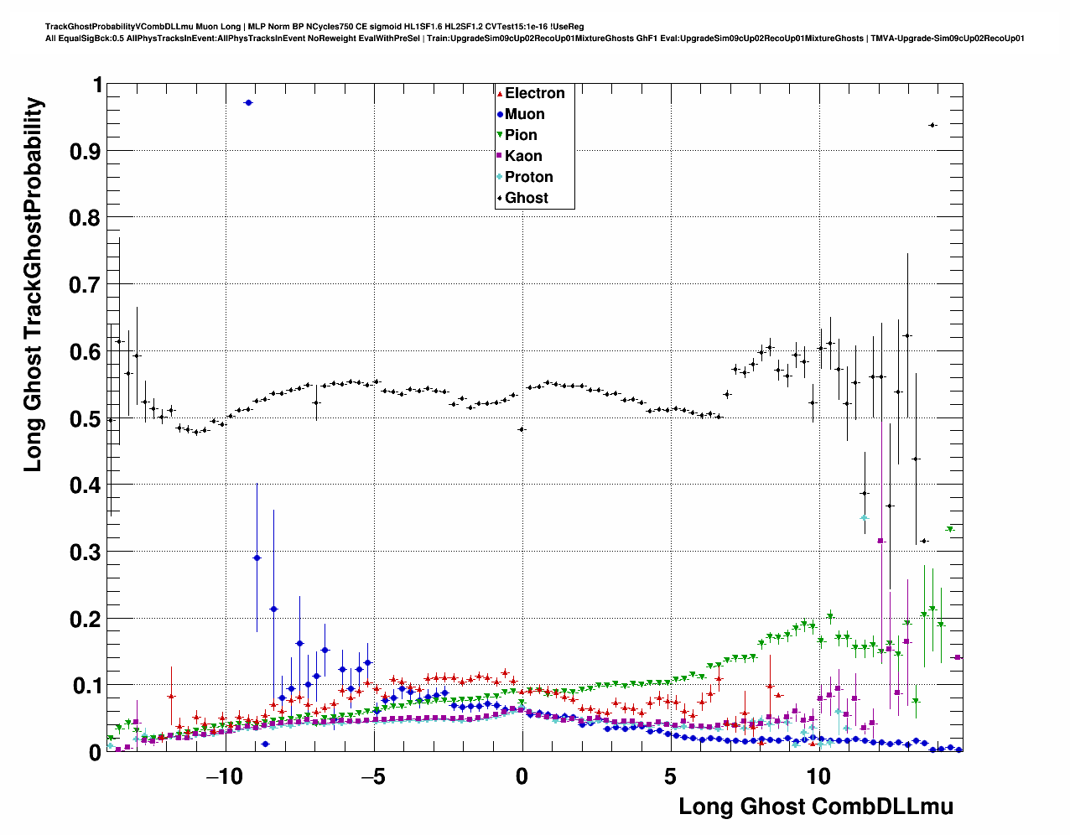Click the y-axis label 0.1

(x=84, y=686)
